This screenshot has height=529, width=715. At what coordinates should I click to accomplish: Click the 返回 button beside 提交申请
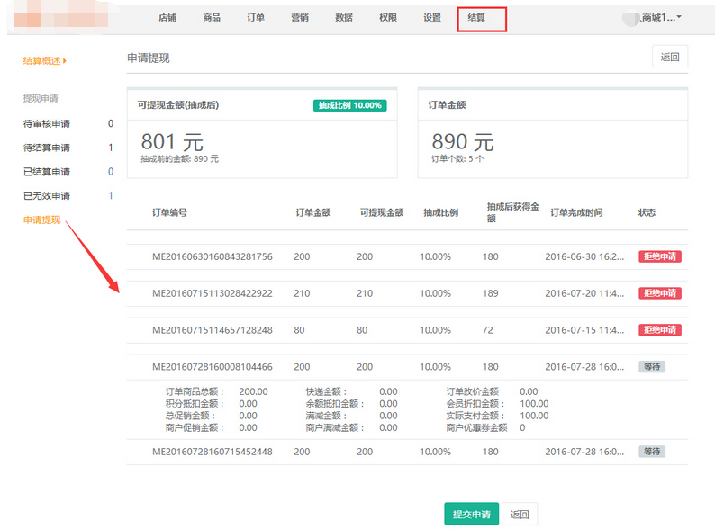(520, 515)
